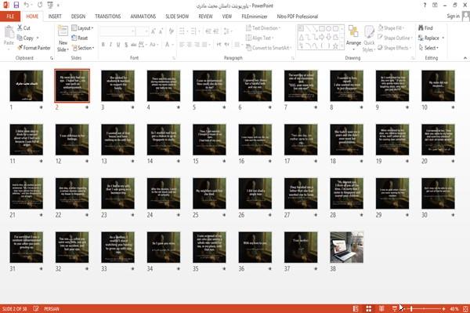Open the FILE tab

pos(10,16)
